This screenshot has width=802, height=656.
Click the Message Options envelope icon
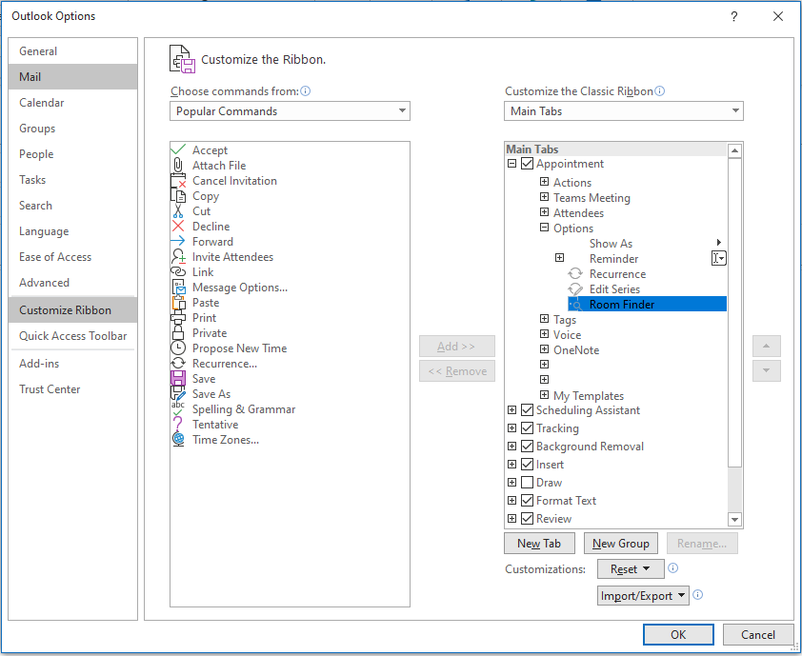coord(178,288)
